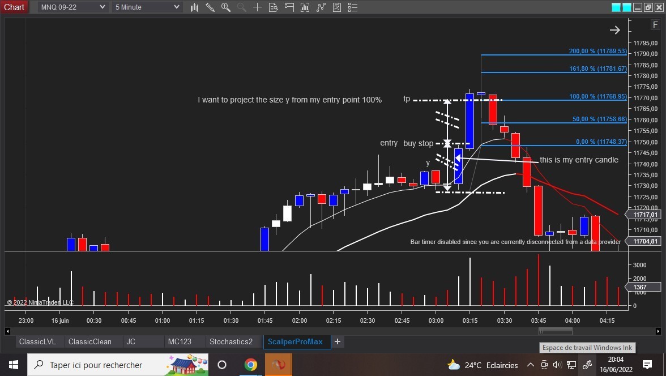Click the horizontal scrollbar right arrow
This screenshot has height=376, width=666.
(x=658, y=331)
